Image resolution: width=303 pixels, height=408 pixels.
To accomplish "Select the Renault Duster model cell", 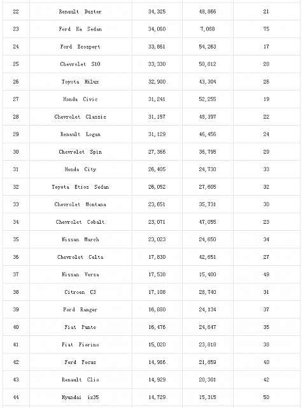I will [80, 11].
